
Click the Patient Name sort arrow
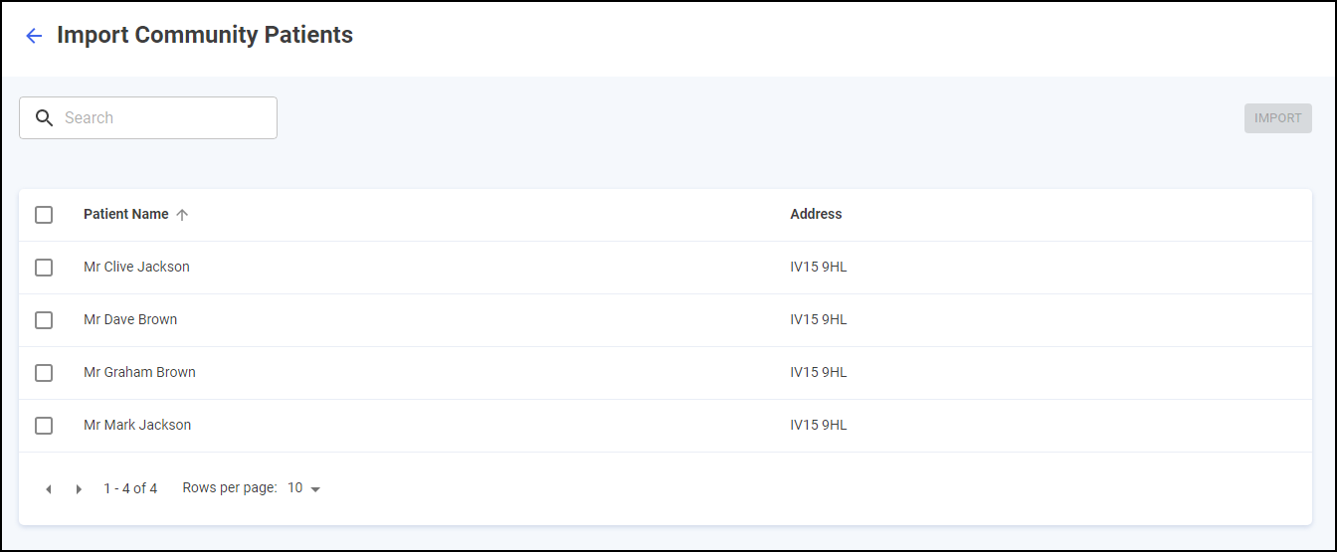point(182,215)
